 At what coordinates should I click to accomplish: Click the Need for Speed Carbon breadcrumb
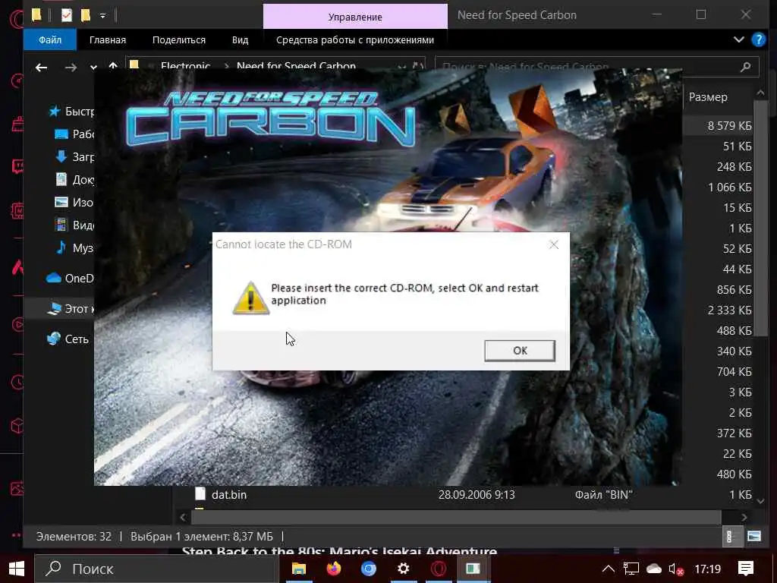pyautogui.click(x=296, y=67)
